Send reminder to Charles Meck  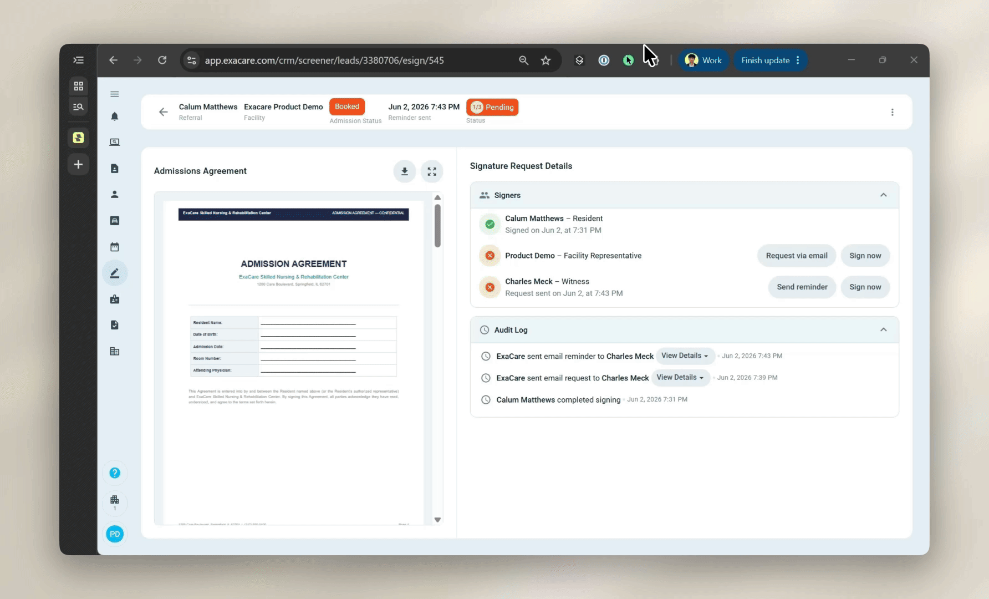point(802,287)
